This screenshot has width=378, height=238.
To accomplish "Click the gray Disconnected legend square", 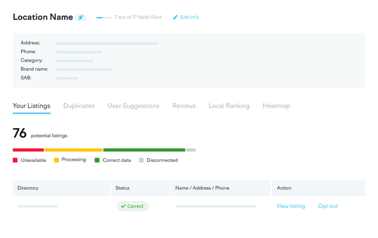I will click(x=141, y=160).
